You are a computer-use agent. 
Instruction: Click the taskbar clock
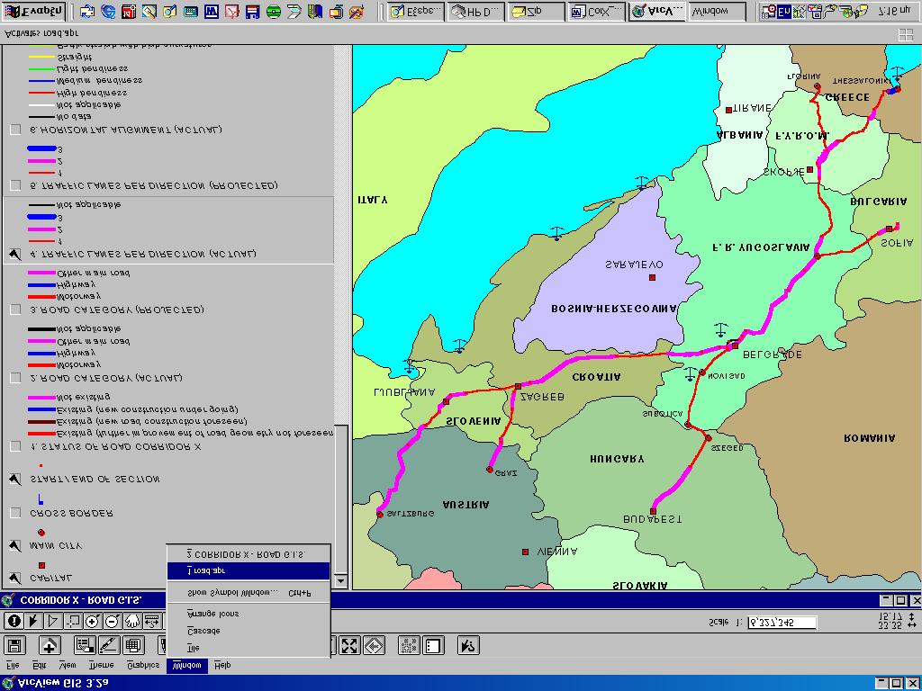(x=893, y=11)
